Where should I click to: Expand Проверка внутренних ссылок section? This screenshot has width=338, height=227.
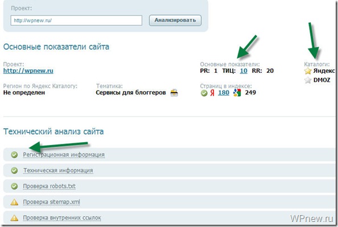point(62,218)
